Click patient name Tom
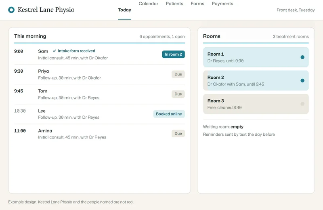The image size is (323, 210). click(x=43, y=91)
